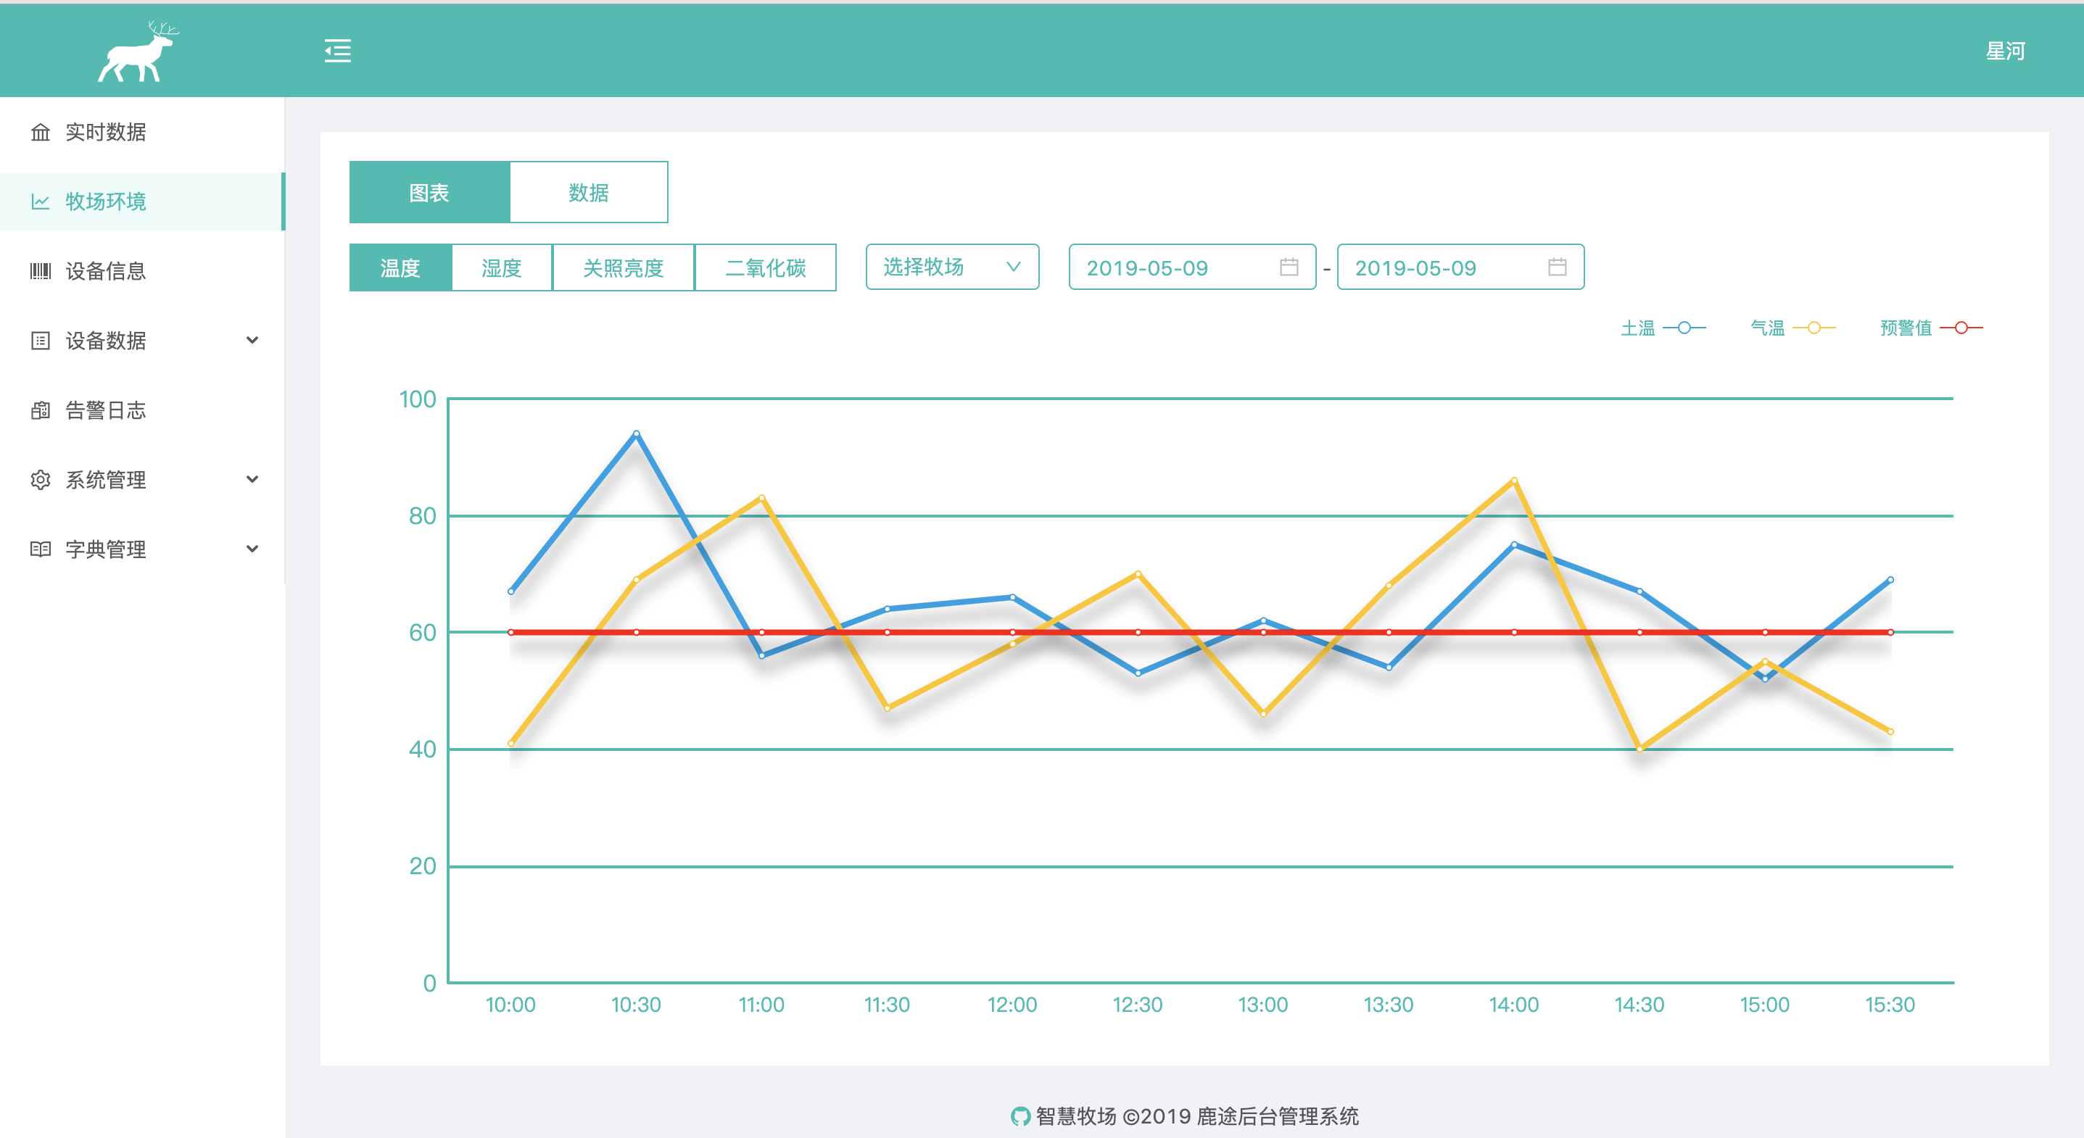Image resolution: width=2084 pixels, height=1138 pixels.
Task: Open the 选择牧场 dropdown
Action: (x=951, y=267)
